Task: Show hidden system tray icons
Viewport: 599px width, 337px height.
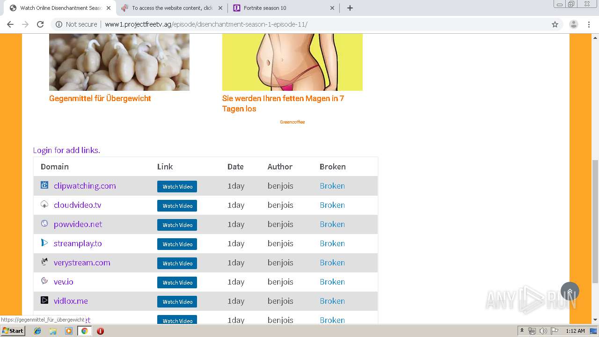Action: (522, 331)
